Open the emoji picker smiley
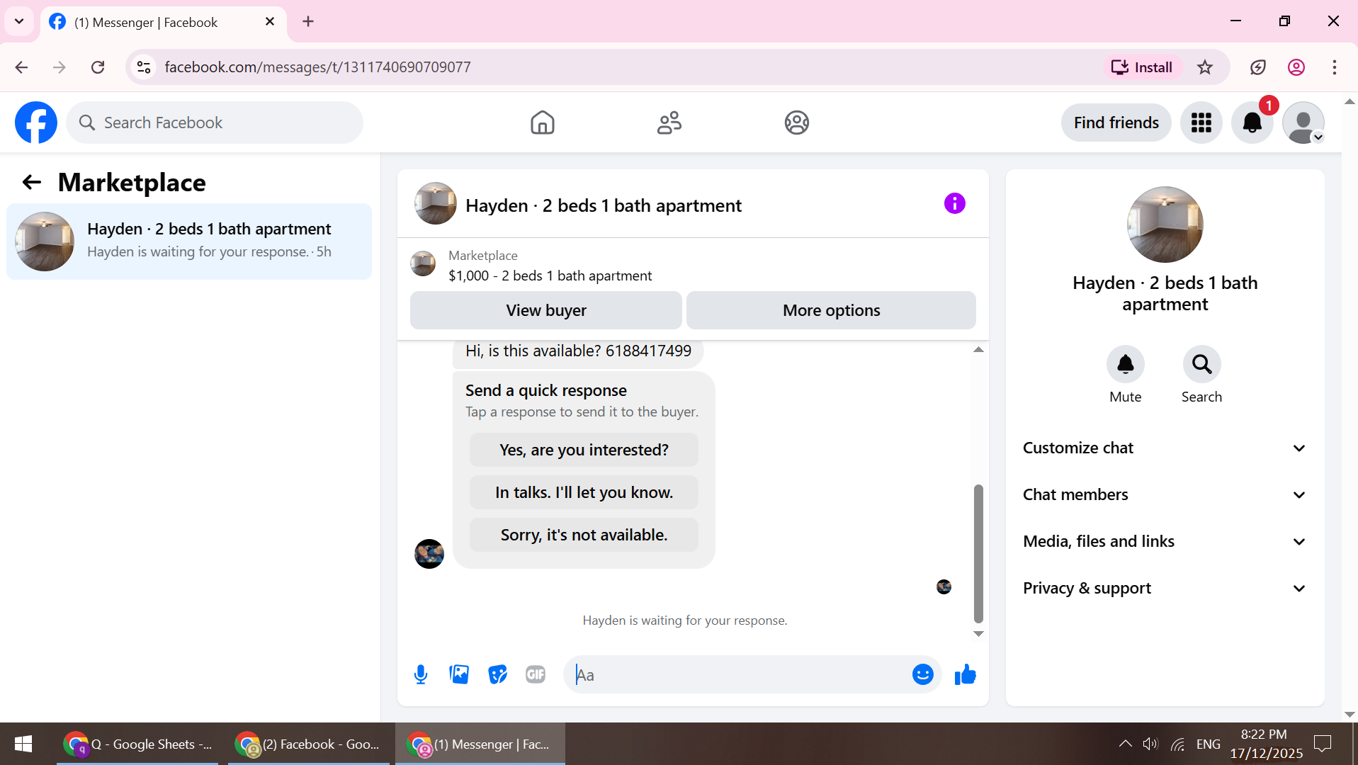The height and width of the screenshot is (765, 1358). click(923, 674)
